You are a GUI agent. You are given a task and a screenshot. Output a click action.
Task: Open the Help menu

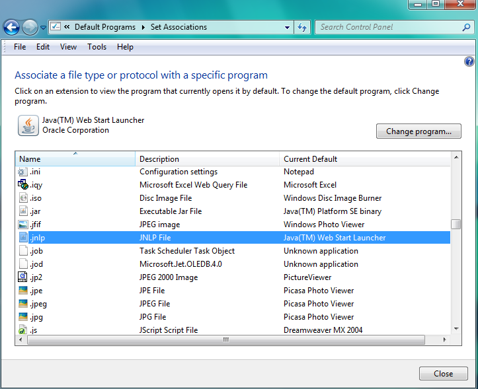click(125, 47)
